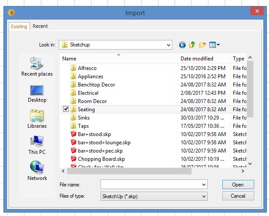This screenshot has height=216, width=269.
Task: Expand the File name dropdown arrow
Action: point(204,185)
